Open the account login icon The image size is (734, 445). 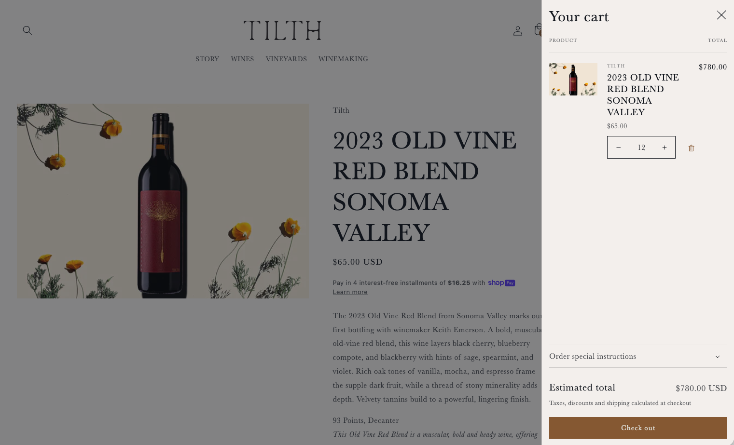click(x=518, y=31)
